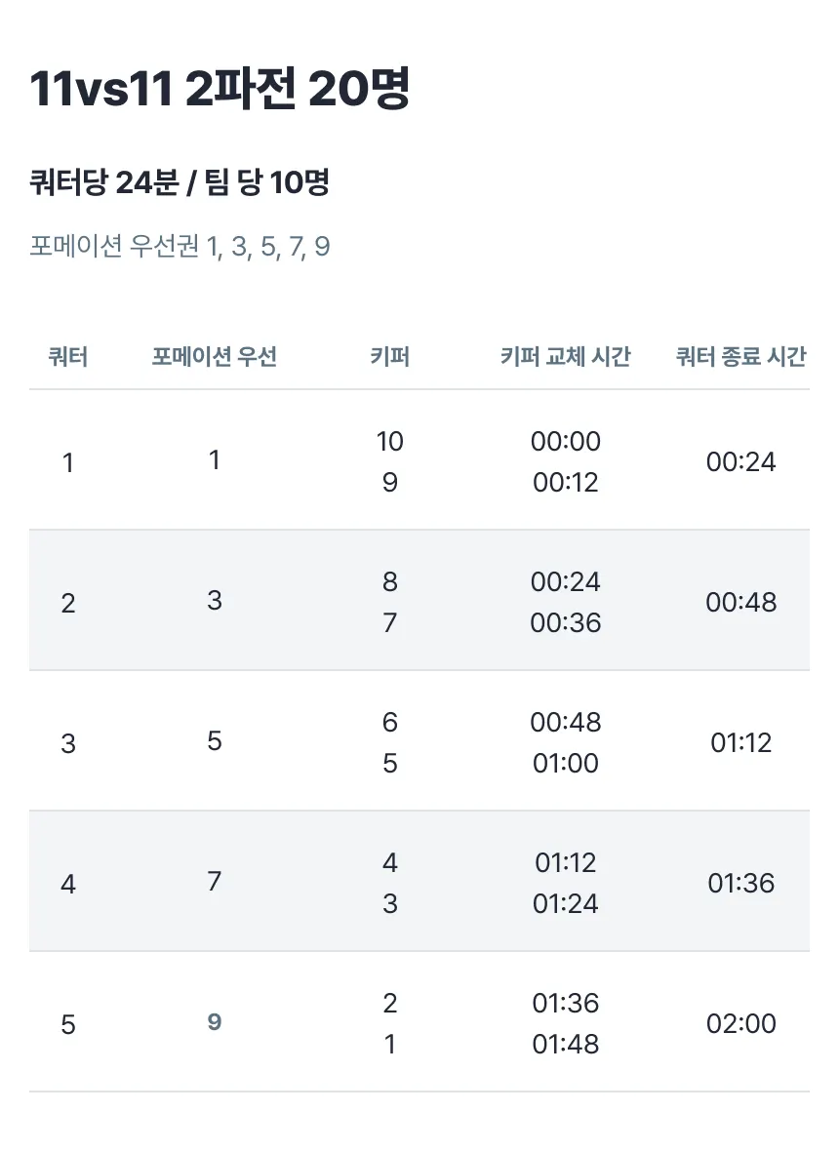The image size is (839, 1151).
Task: Select the "키퍼 교체 시간" column header
Action: coord(565,357)
